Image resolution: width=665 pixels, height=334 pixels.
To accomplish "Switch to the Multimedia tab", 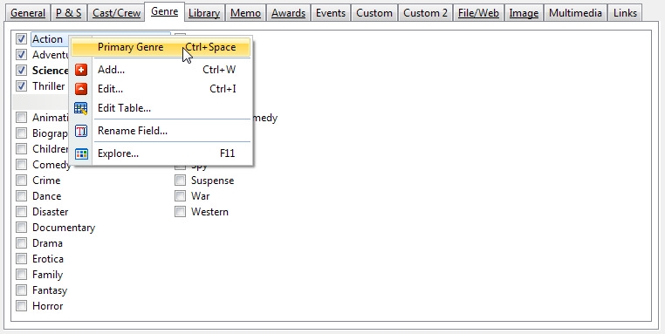I will coord(575,13).
